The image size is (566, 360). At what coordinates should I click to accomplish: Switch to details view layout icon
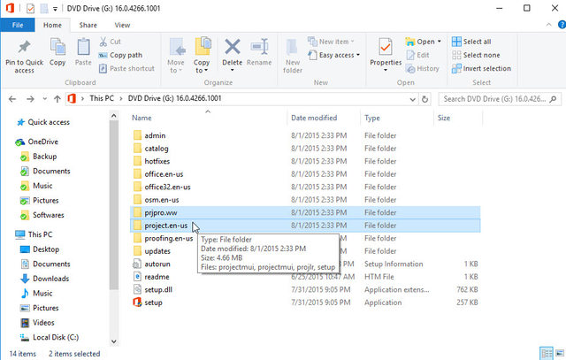tap(547, 353)
